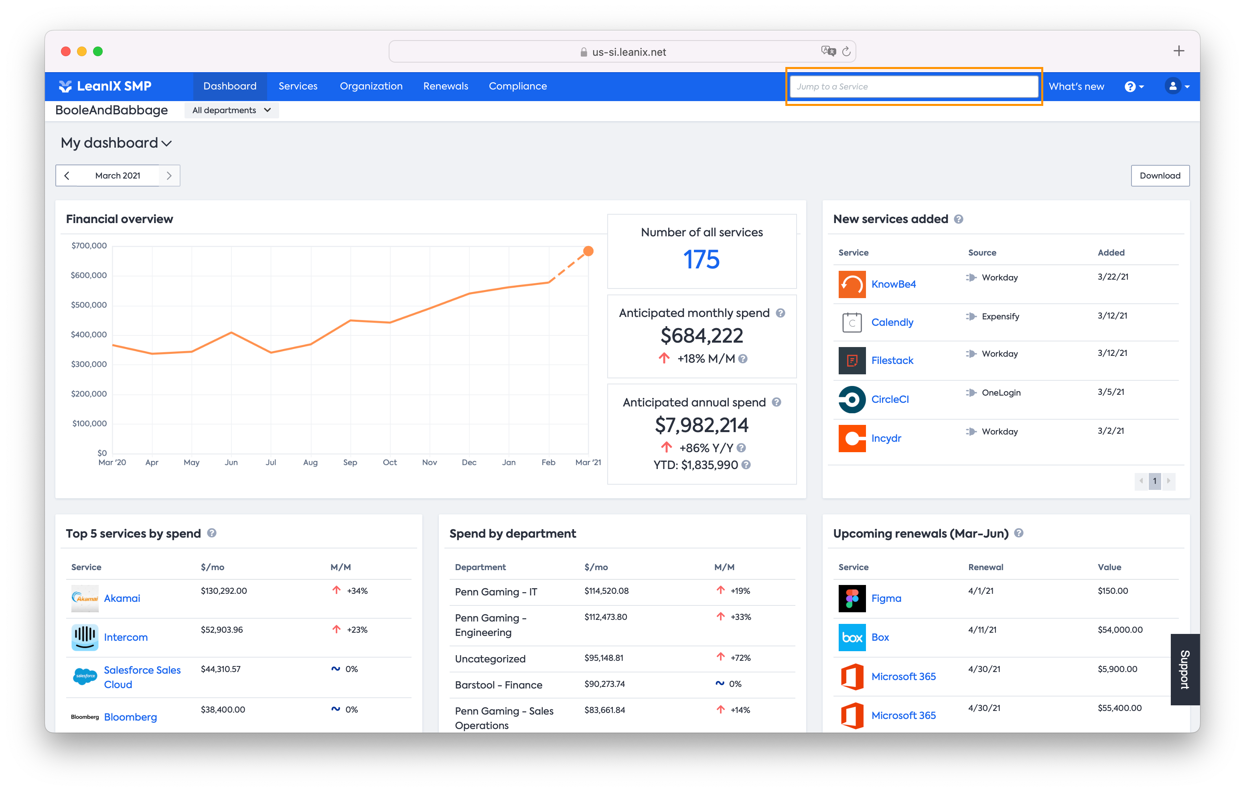
Task: Click the Uncategorized department row
Action: [x=622, y=658]
